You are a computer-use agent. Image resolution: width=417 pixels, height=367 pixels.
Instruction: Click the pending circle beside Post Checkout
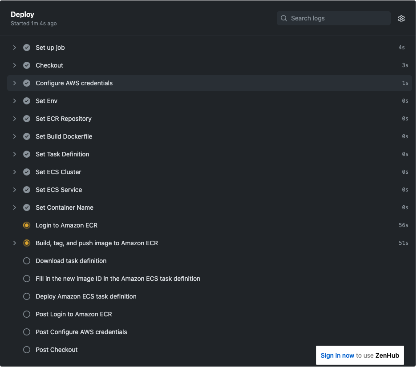(27, 350)
